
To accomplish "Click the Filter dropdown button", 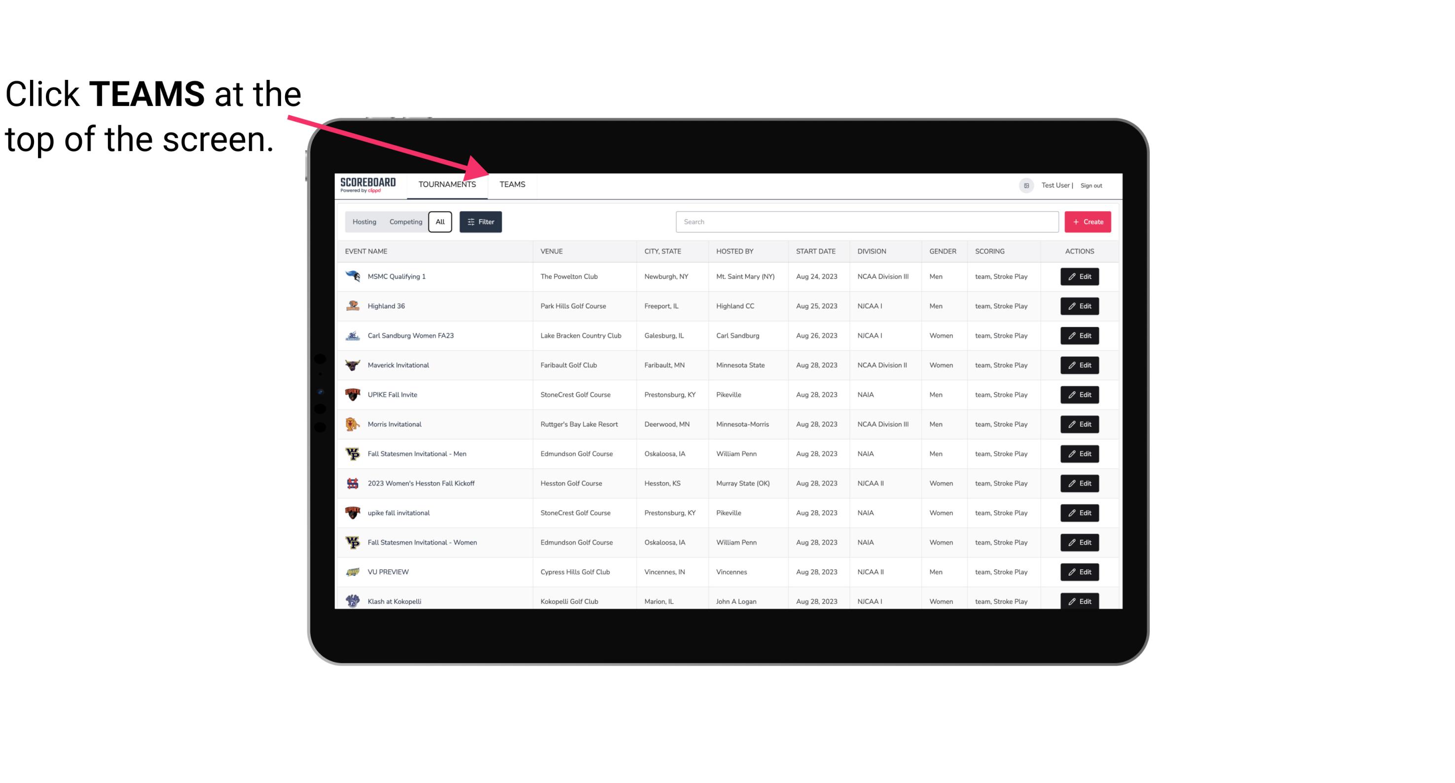I will [480, 222].
